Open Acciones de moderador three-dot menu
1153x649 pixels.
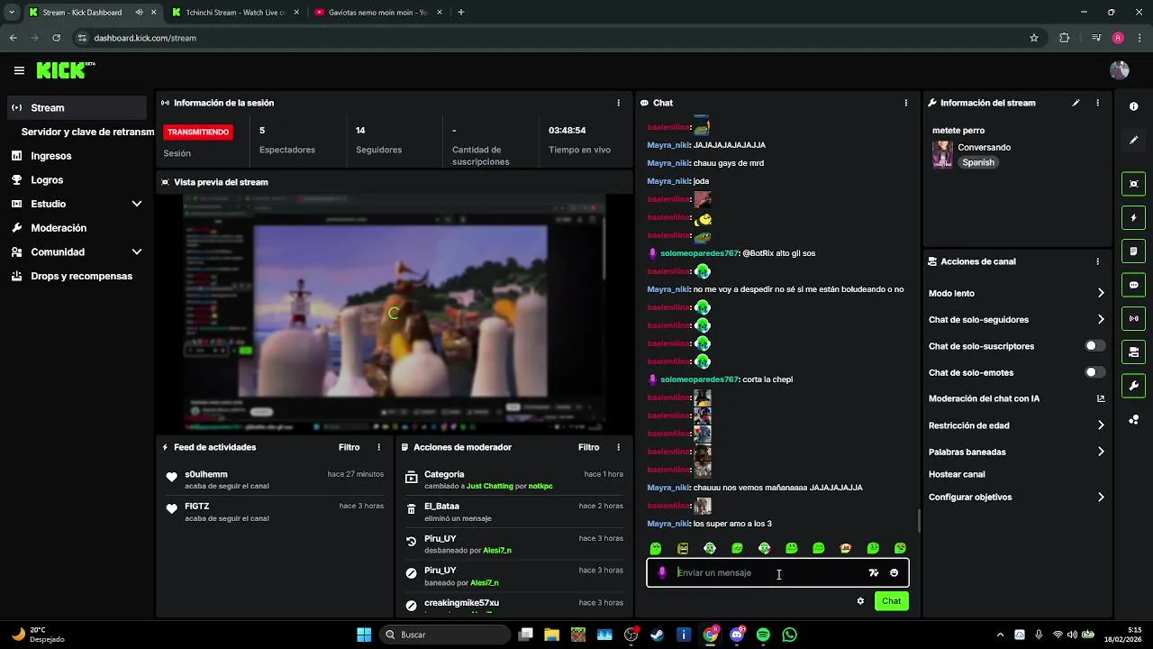(x=618, y=447)
